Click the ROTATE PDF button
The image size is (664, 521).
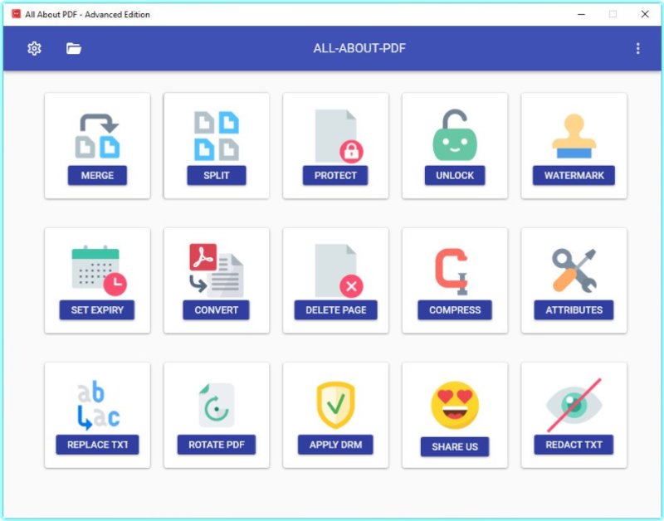click(217, 445)
